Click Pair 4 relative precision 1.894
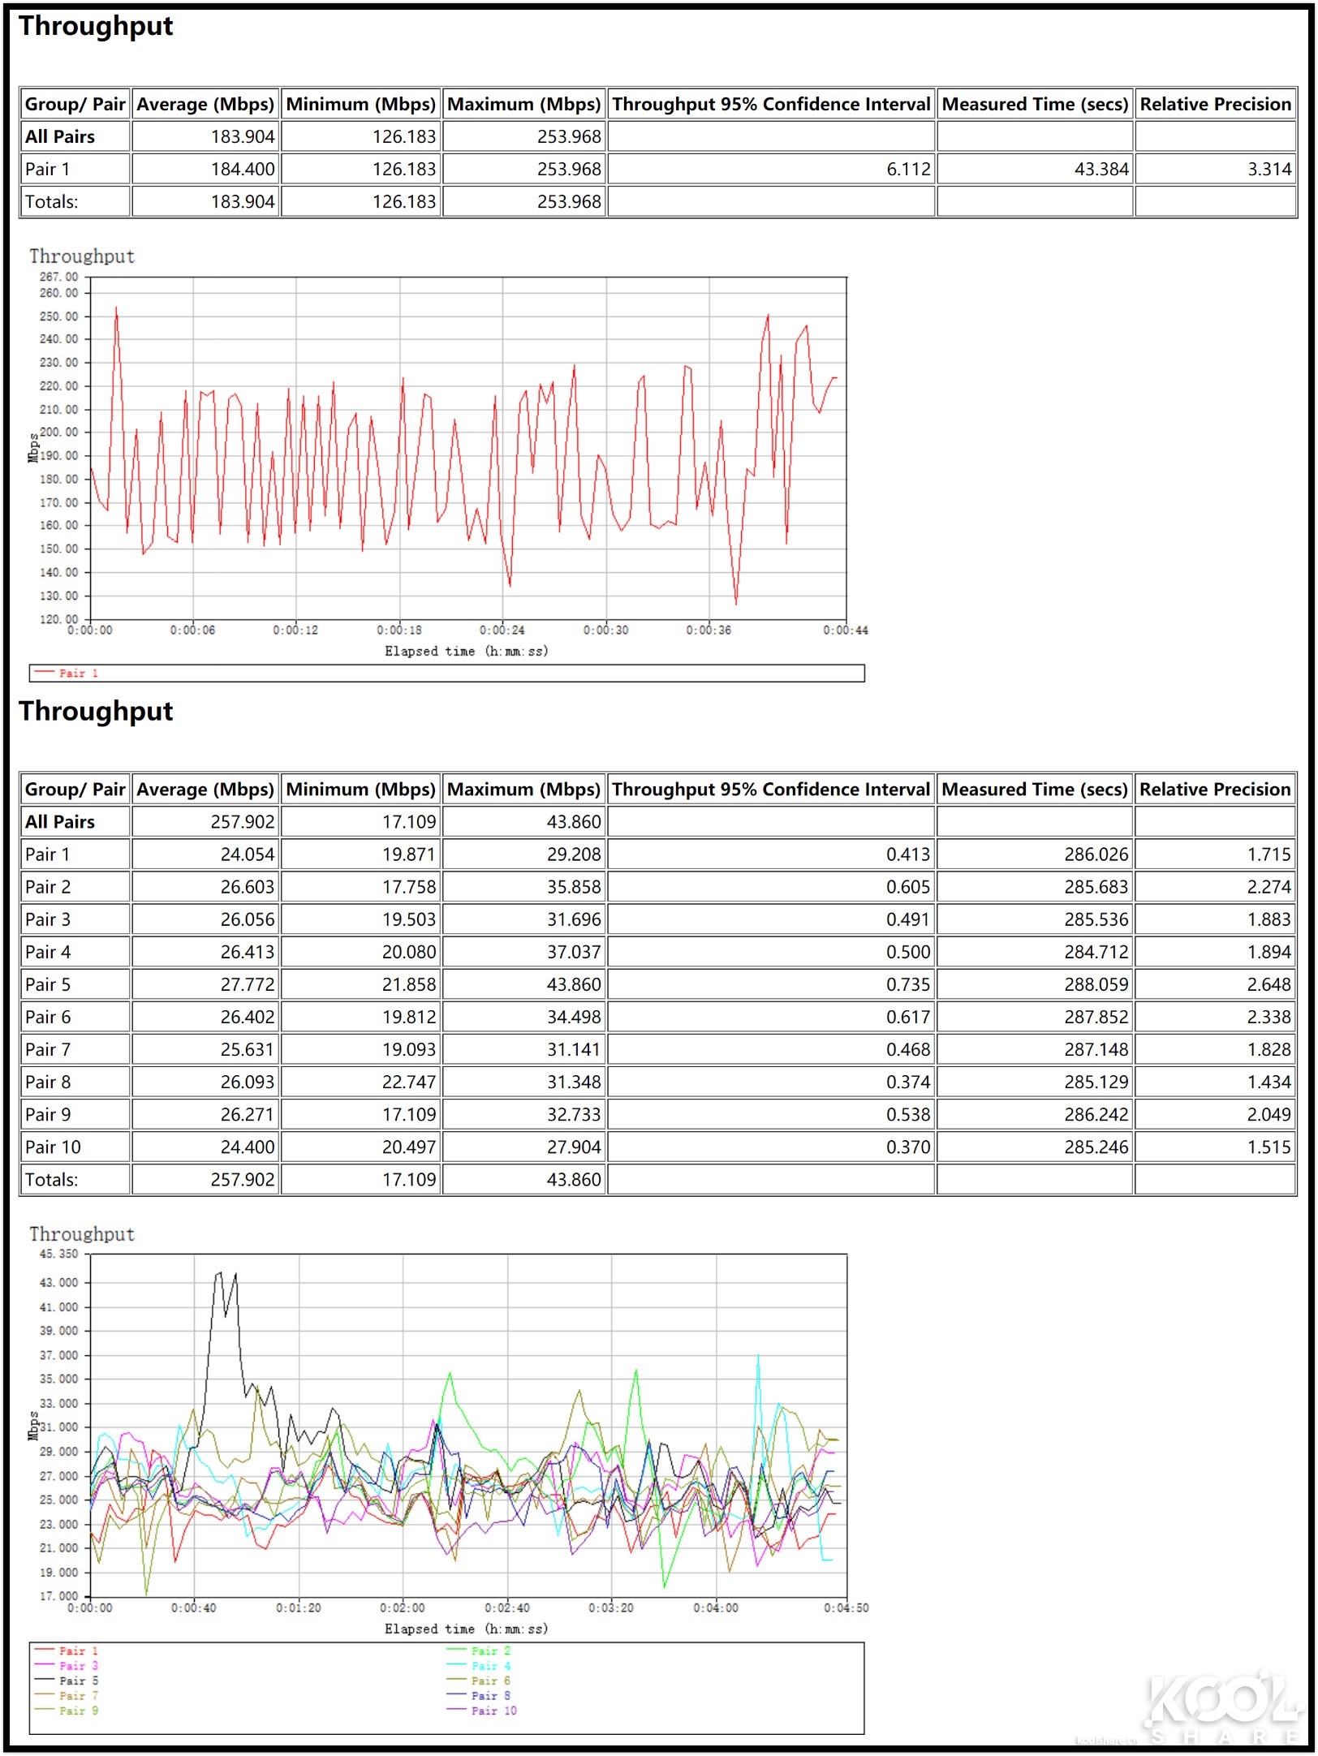Screen dimensions: 1318x1756 [1269, 952]
